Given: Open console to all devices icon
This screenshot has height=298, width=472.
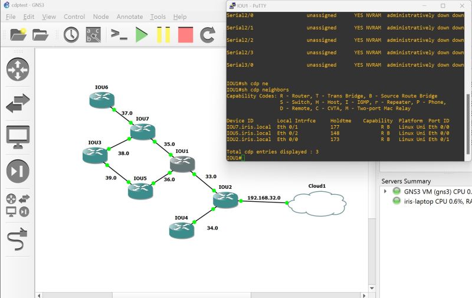Looking at the screenshot, I should (x=119, y=34).
